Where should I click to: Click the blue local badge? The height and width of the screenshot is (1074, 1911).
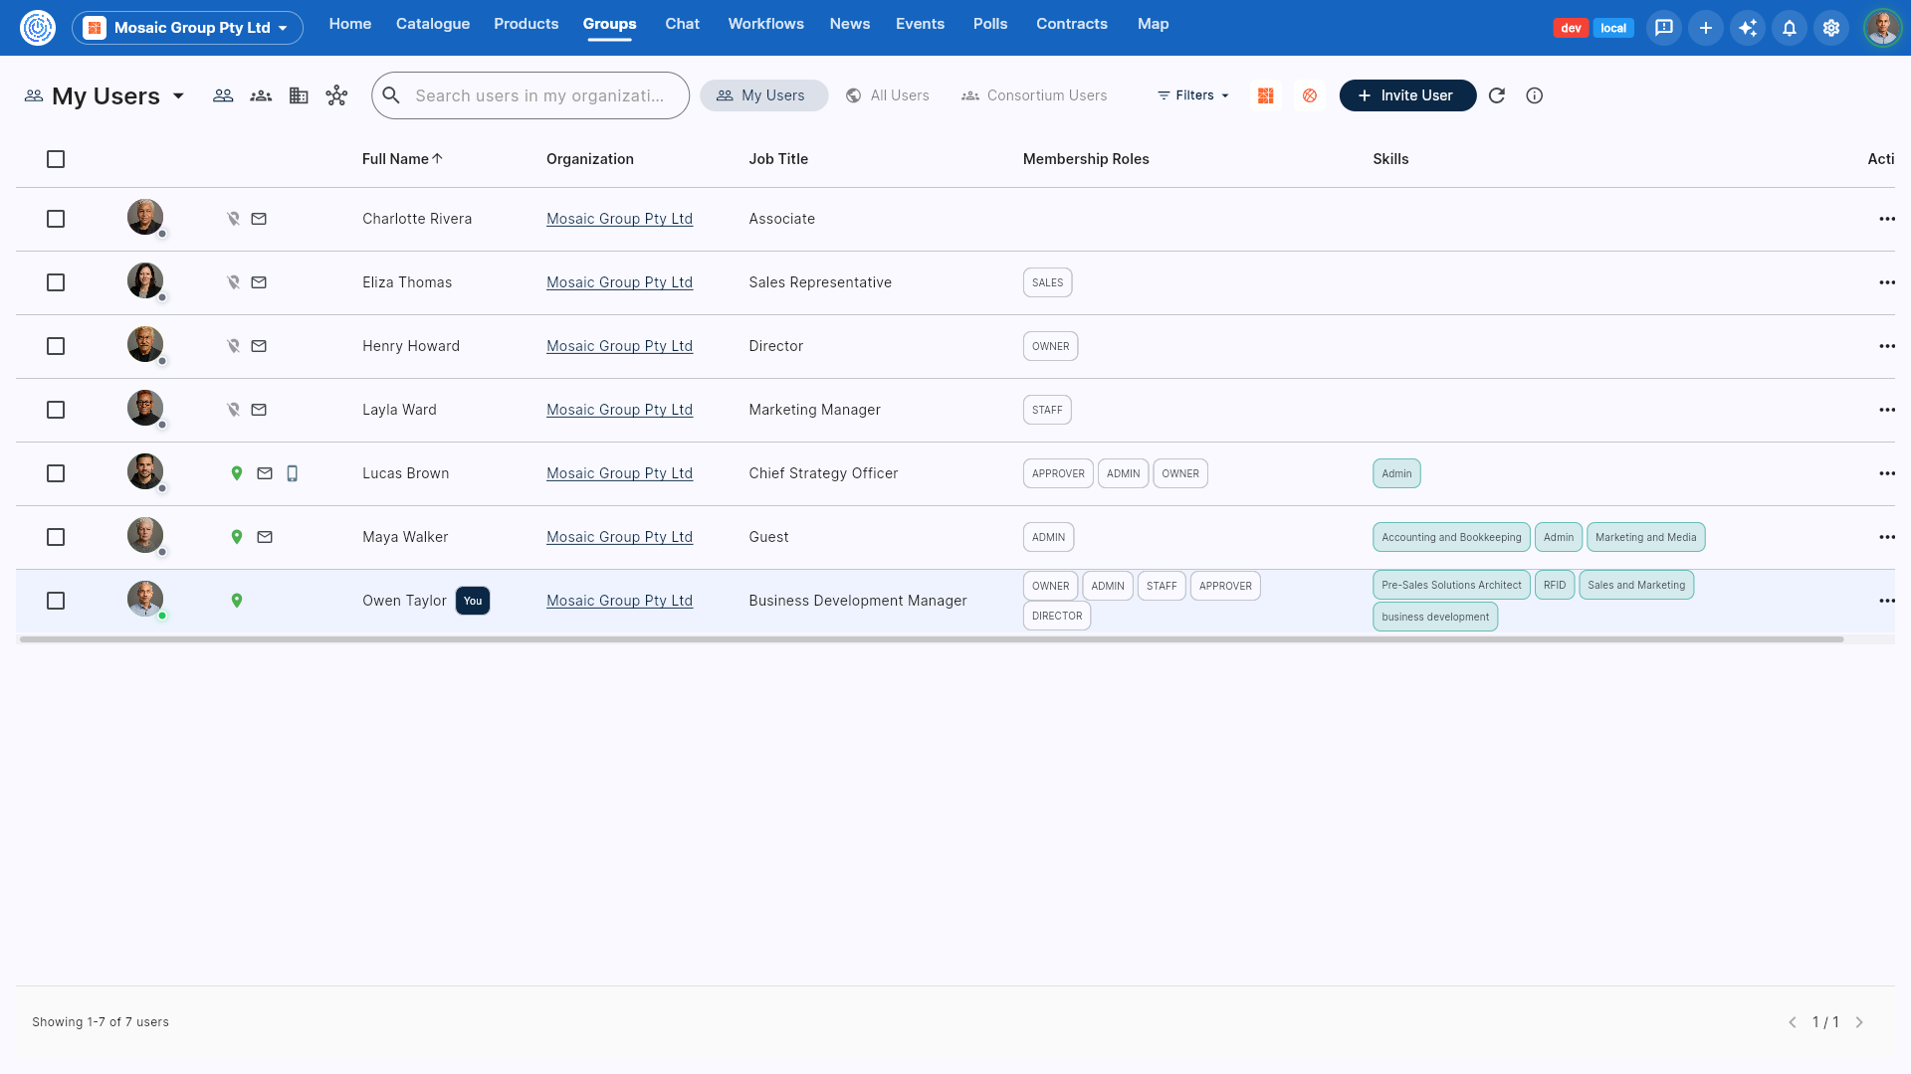coord(1613,28)
